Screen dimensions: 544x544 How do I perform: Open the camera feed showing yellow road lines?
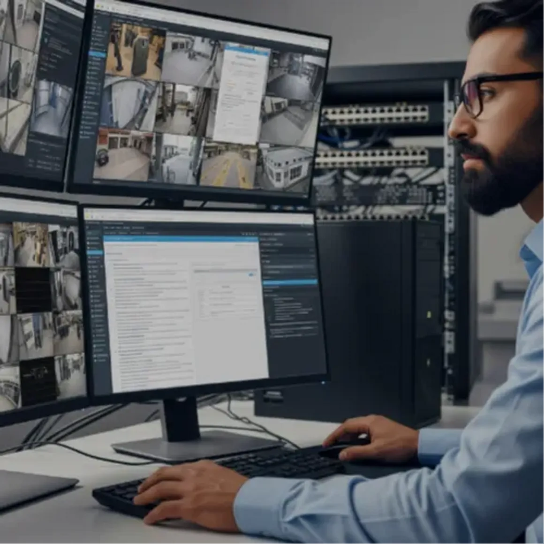pyautogui.click(x=228, y=165)
